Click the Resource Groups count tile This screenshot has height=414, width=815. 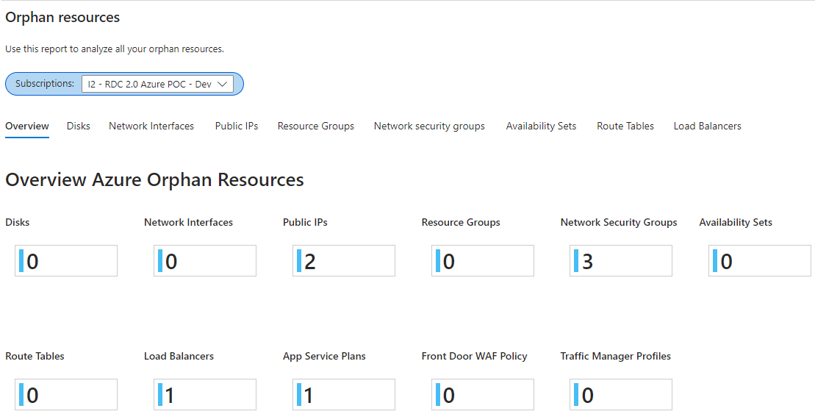pyautogui.click(x=482, y=260)
